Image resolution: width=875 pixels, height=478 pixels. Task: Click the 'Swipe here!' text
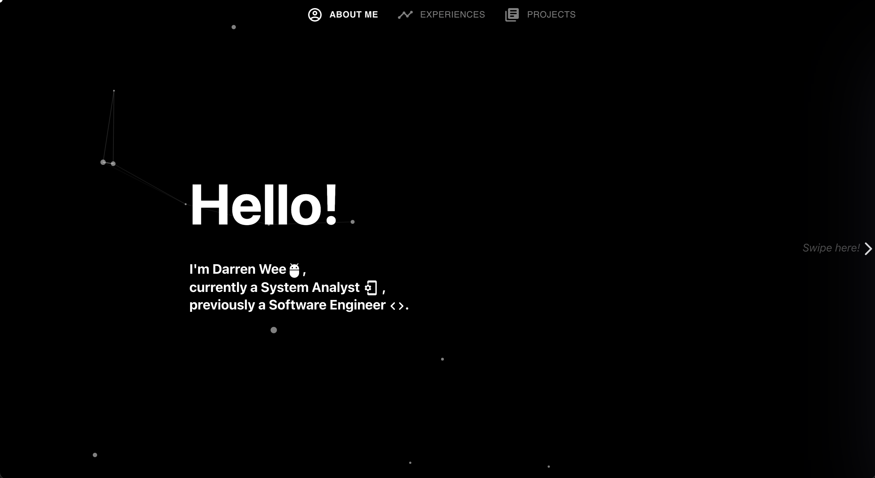coord(831,248)
